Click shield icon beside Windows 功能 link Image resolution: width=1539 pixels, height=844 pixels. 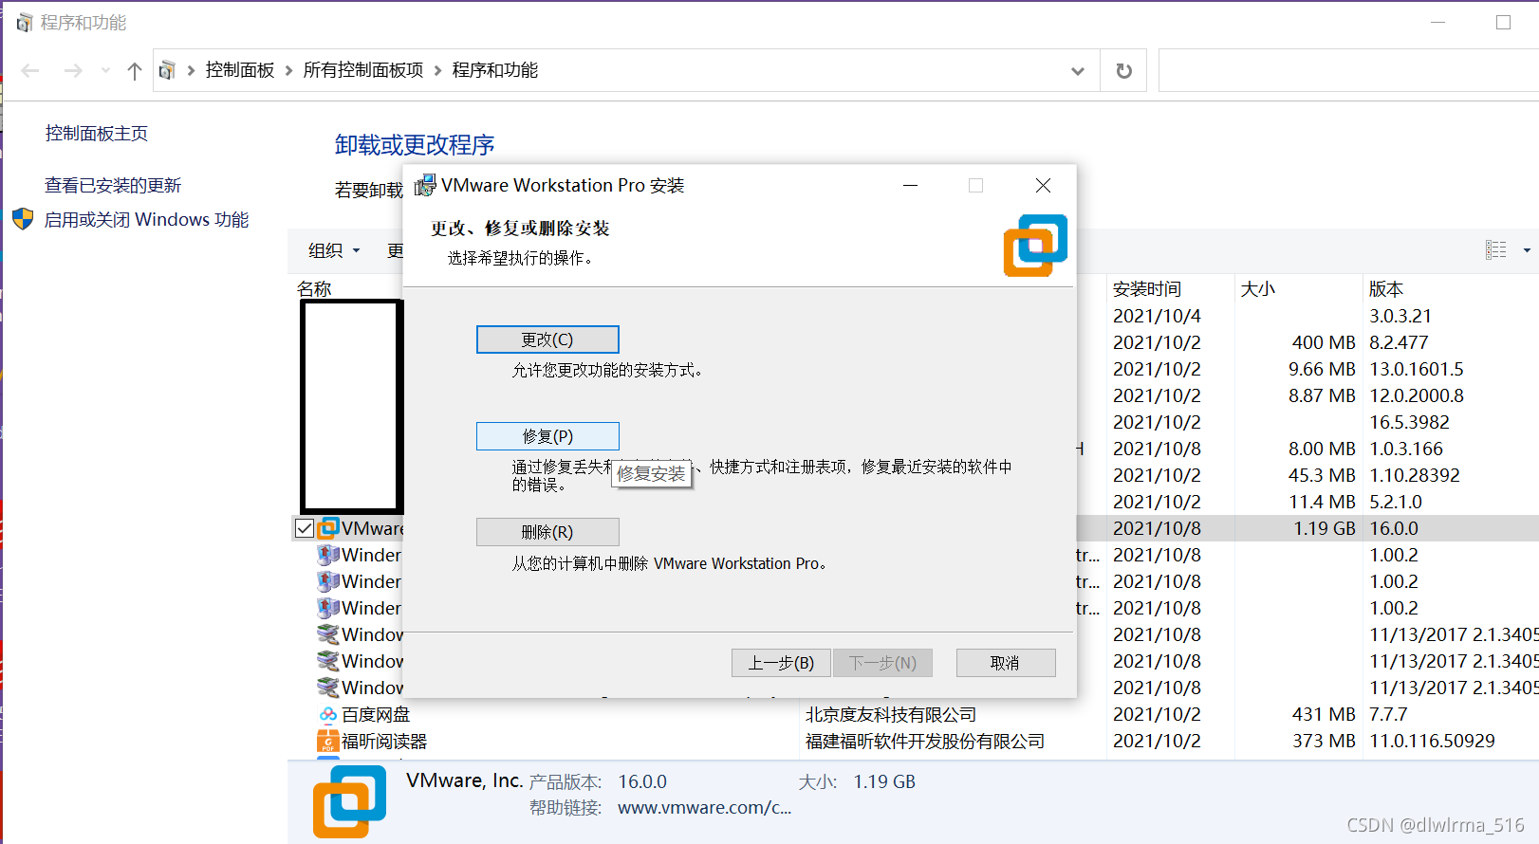point(23,220)
